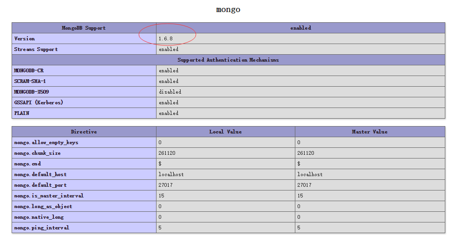The image size is (456, 241).
Task: Click the Streams Support row label
Action: click(x=36, y=49)
